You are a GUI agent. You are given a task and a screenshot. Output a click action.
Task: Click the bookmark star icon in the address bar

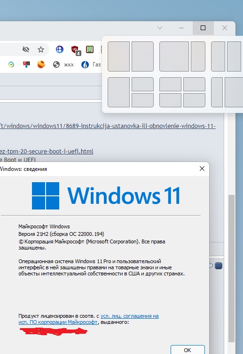pyautogui.click(x=41, y=49)
